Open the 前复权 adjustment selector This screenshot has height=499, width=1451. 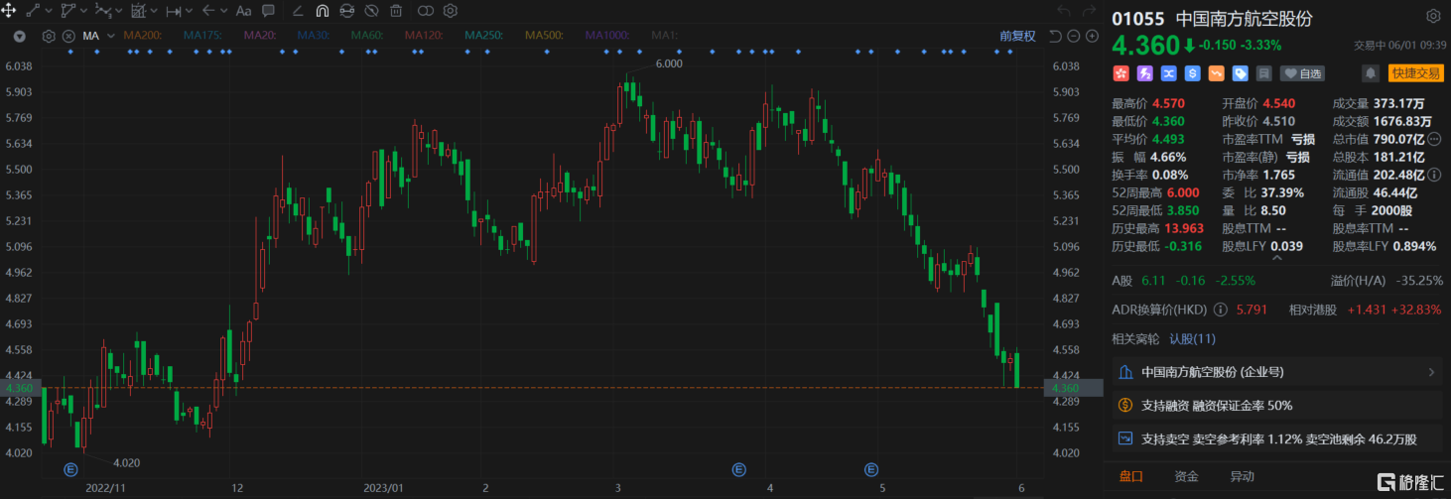click(x=1017, y=36)
